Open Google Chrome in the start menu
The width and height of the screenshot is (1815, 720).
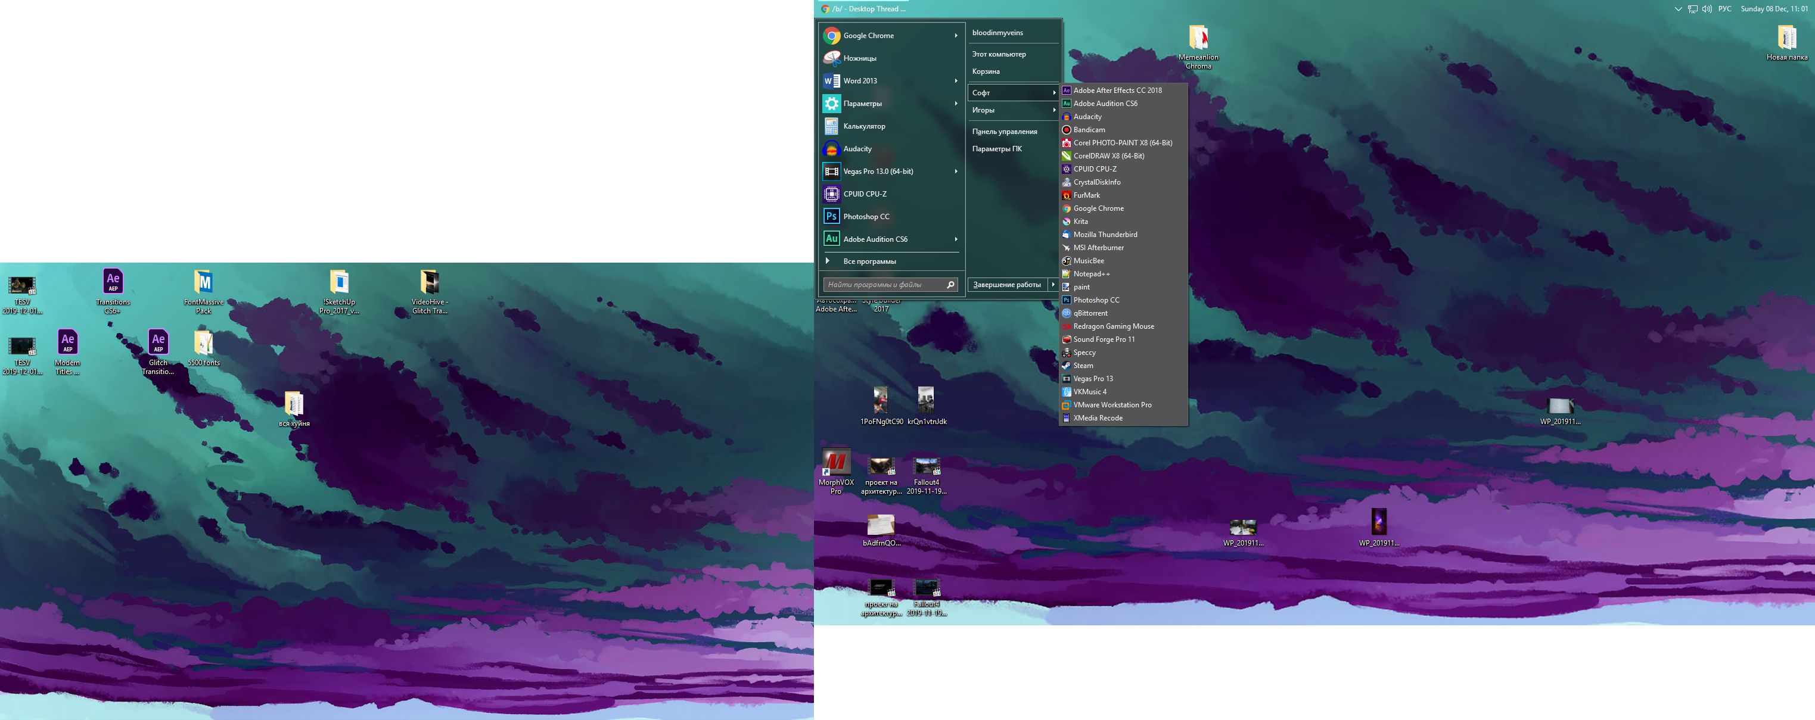[x=891, y=35]
